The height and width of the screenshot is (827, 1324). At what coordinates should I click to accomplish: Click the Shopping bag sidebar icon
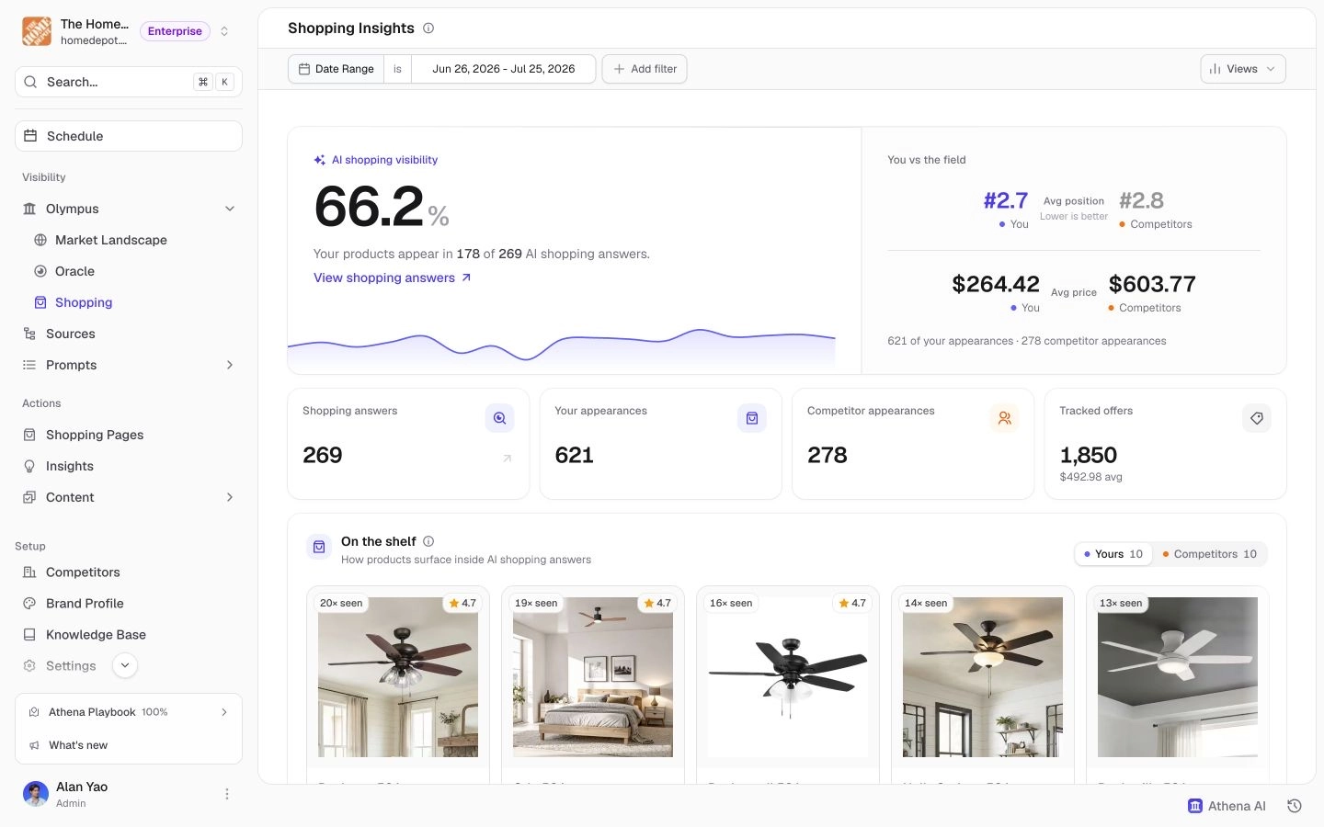coord(40,302)
